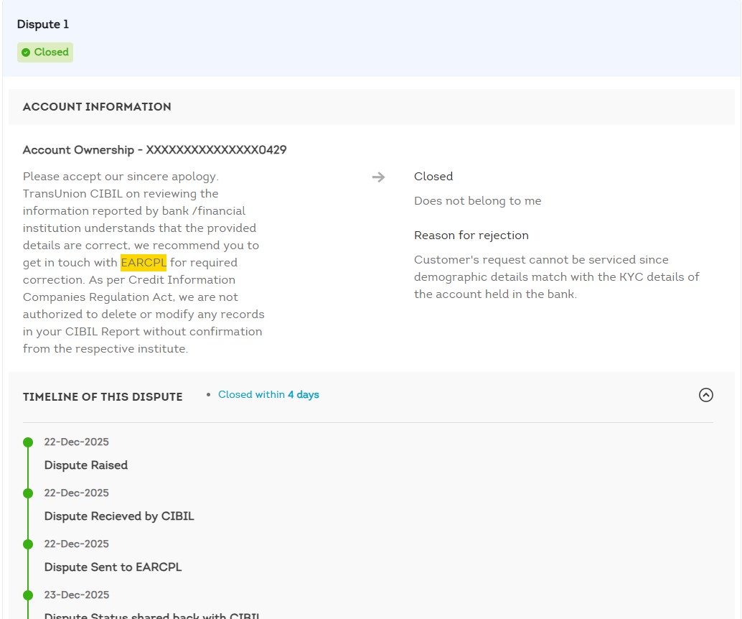Click the green check icon in Closed badge
Image resolution: width=742 pixels, height=619 pixels.
click(x=26, y=52)
